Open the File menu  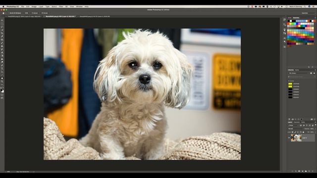[23, 6]
